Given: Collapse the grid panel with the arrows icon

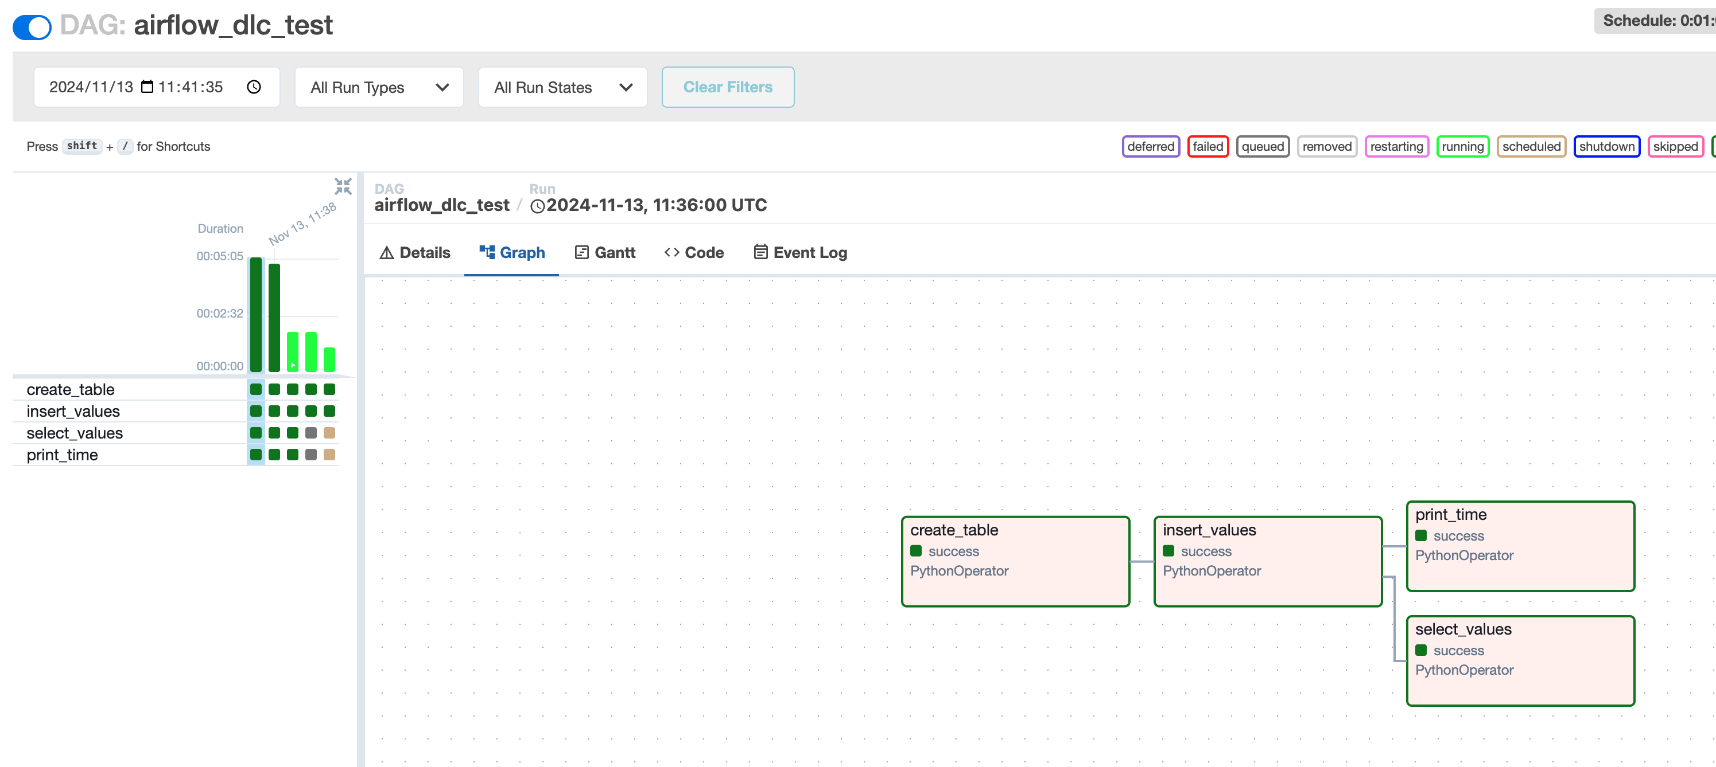Looking at the screenshot, I should click(x=343, y=186).
